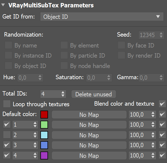
Task: Assign a map to ID 2 slot
Action: pyautogui.click(x=89, y=135)
